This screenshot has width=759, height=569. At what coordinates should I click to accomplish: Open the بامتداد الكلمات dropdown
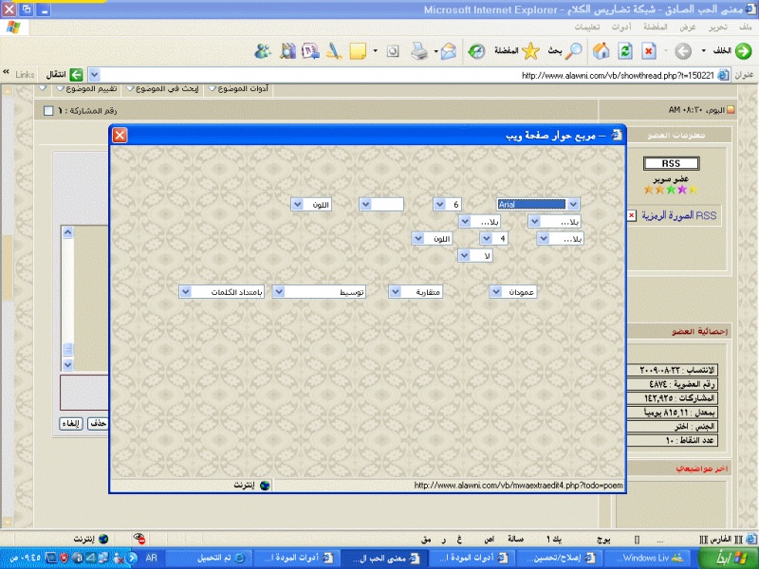(x=185, y=292)
